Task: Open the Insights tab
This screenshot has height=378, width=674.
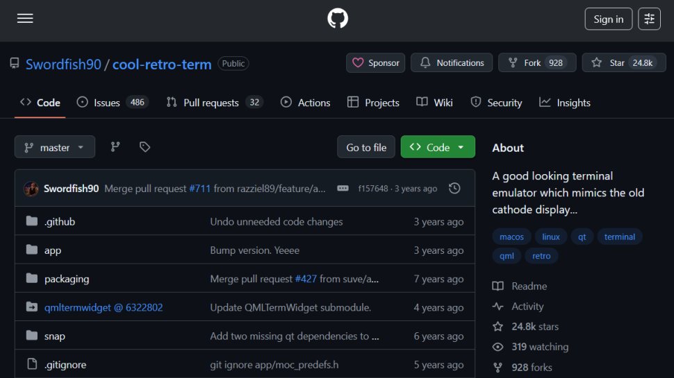Action: pos(565,103)
